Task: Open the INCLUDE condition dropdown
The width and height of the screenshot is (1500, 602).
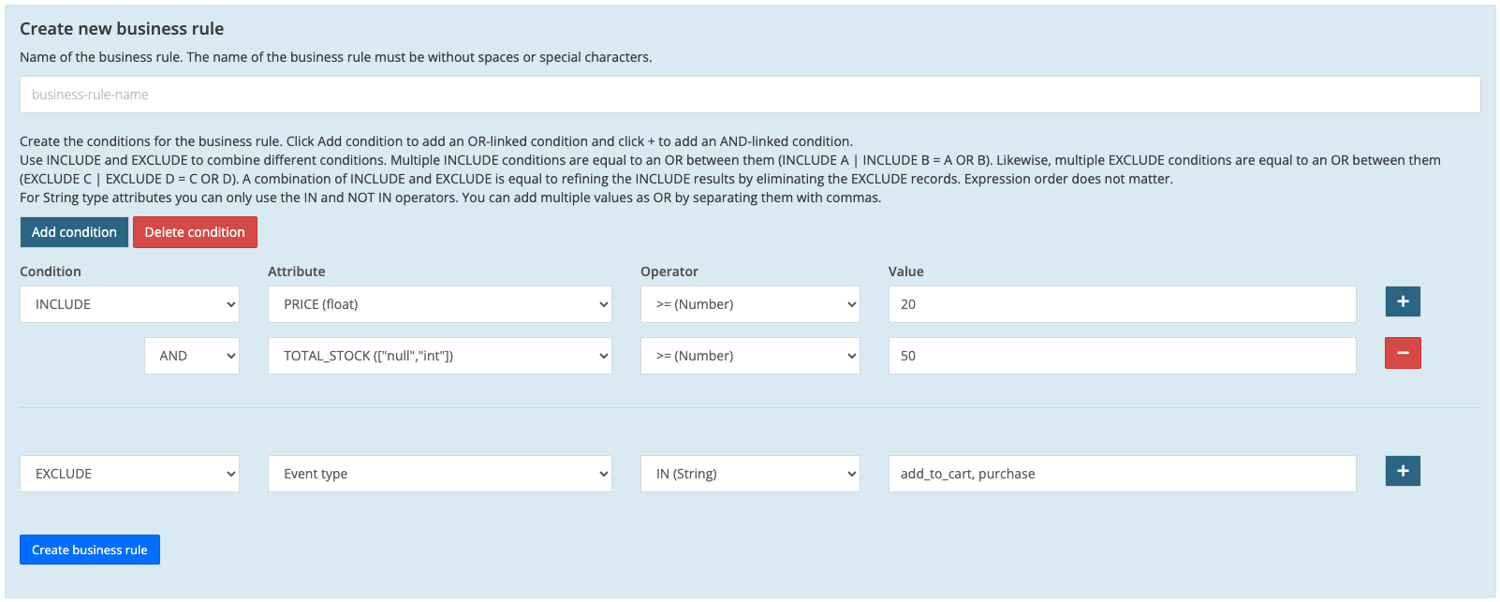Action: click(129, 304)
